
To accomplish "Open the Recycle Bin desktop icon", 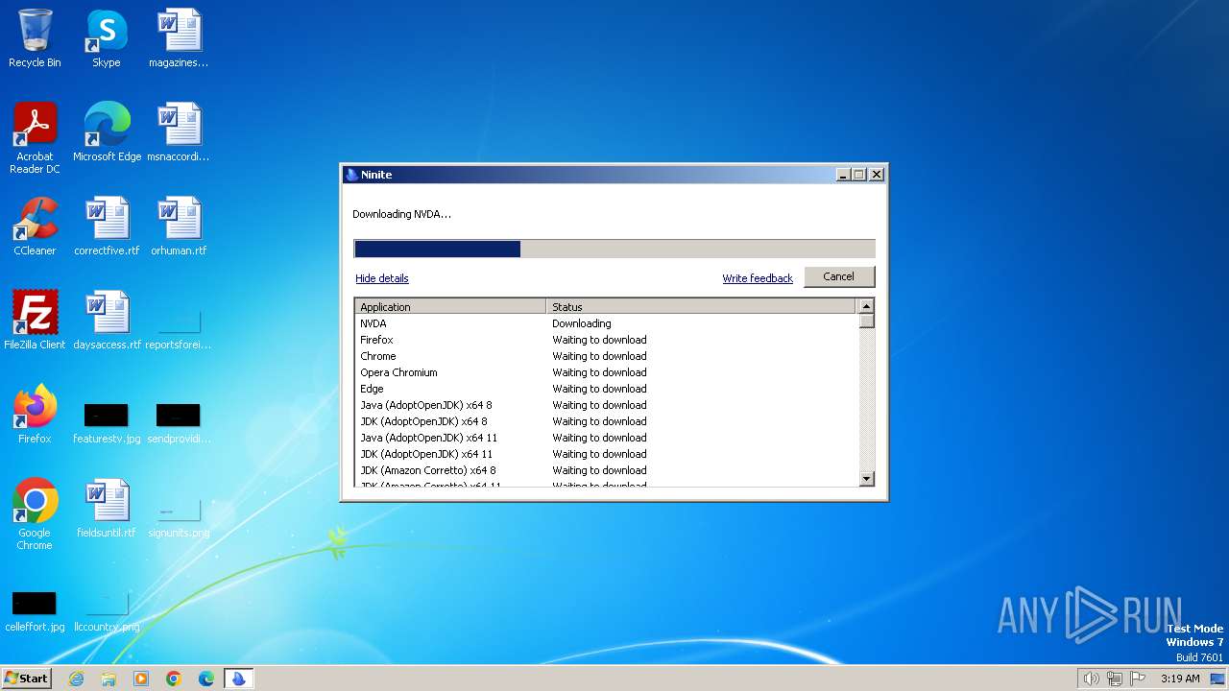I will [x=35, y=38].
